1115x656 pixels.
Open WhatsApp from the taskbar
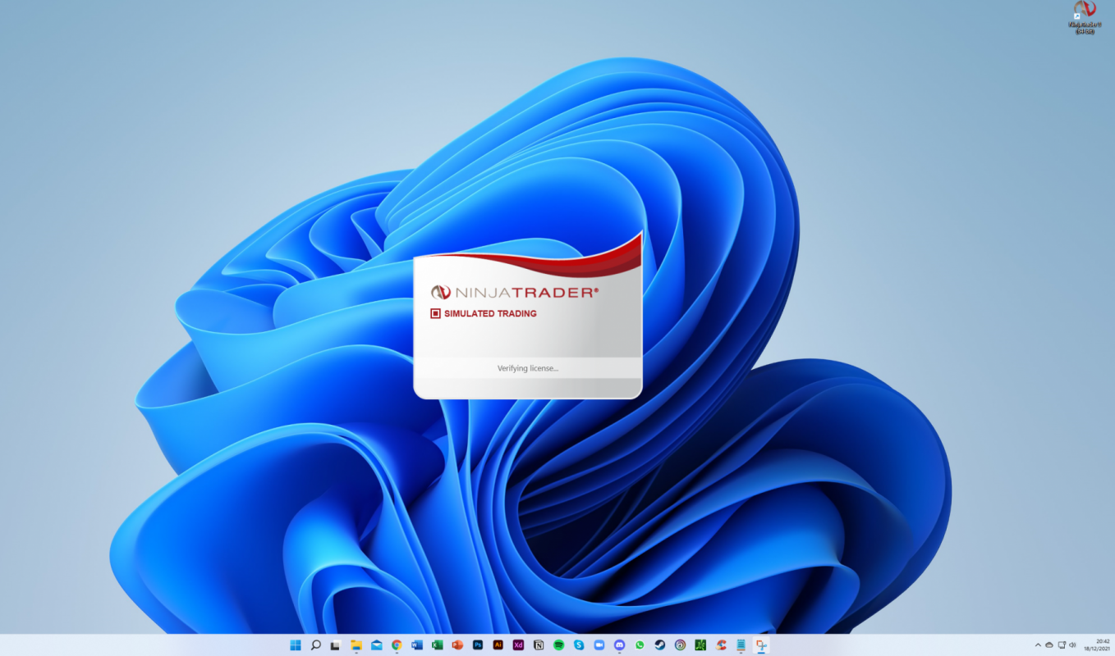640,645
